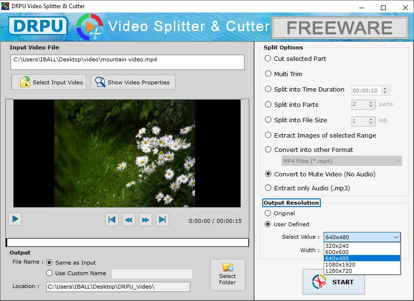
Task: Pick 320x240 from the resolution list
Action: 362,246
